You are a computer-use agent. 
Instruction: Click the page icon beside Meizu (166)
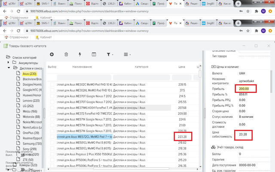18,111
